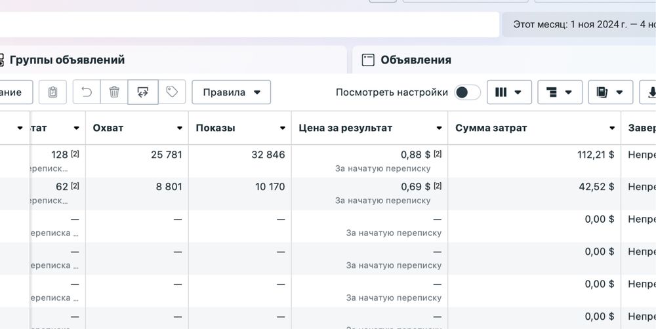Click footnote [2] beside 128
Viewport: 656px width, 329px height.
[x=75, y=154]
